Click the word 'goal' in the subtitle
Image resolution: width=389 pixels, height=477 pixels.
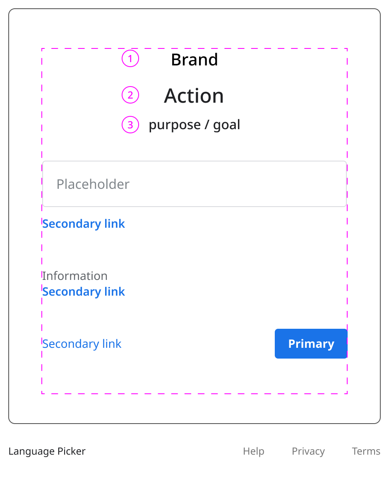(226, 125)
